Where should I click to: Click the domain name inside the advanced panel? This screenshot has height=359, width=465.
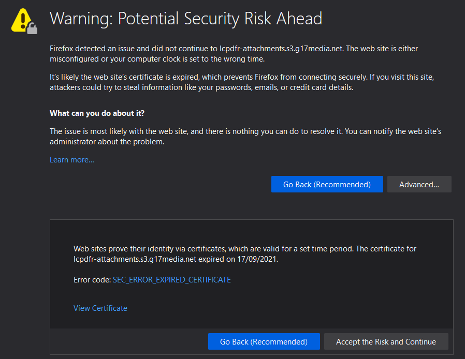point(134,260)
